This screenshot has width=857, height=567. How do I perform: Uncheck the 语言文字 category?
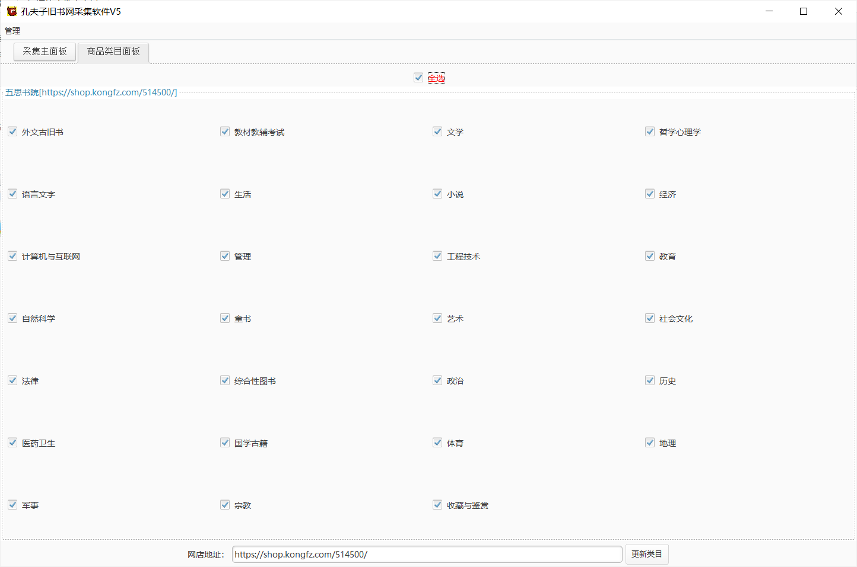tap(12, 194)
